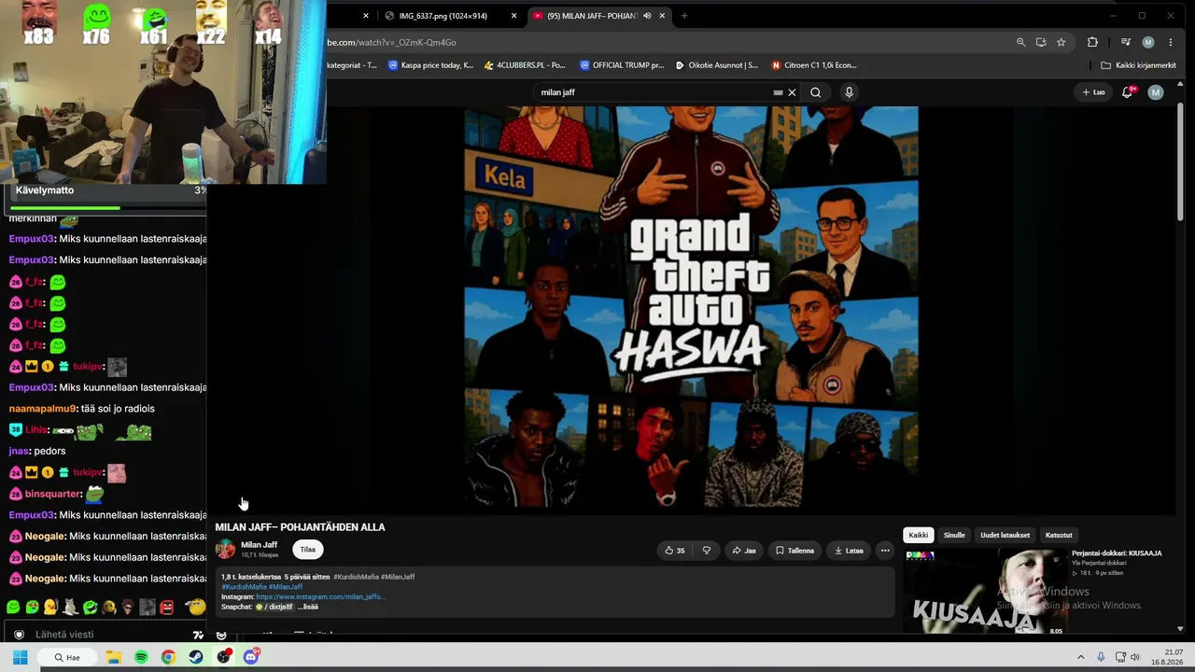Image resolution: width=1195 pixels, height=672 pixels.
Task: Click the Chrome profile avatar in toolbar
Action: [x=1148, y=42]
